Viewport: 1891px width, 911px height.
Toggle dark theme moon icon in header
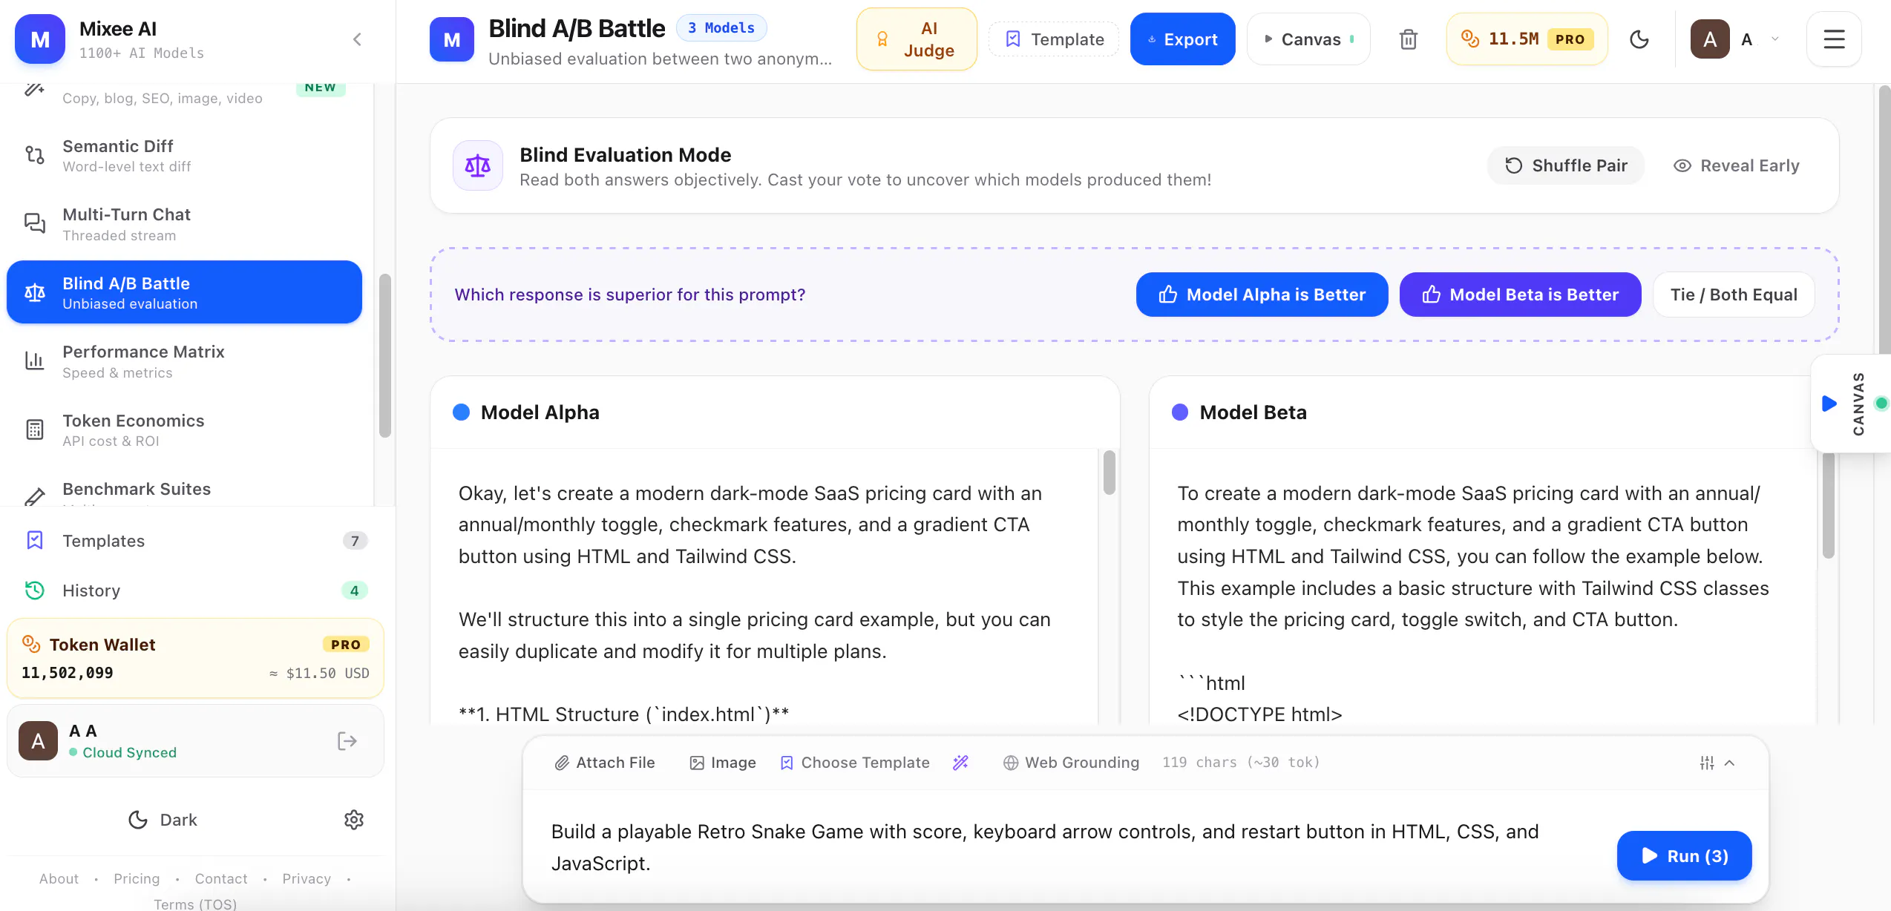pyautogui.click(x=1639, y=39)
